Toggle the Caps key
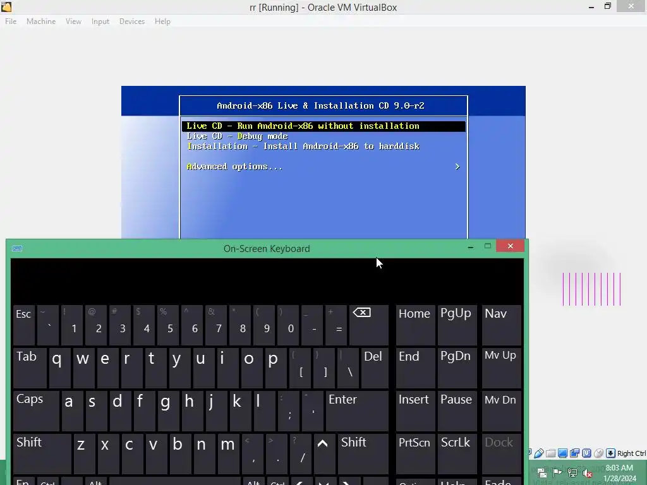Image resolution: width=647 pixels, height=485 pixels. click(x=36, y=410)
